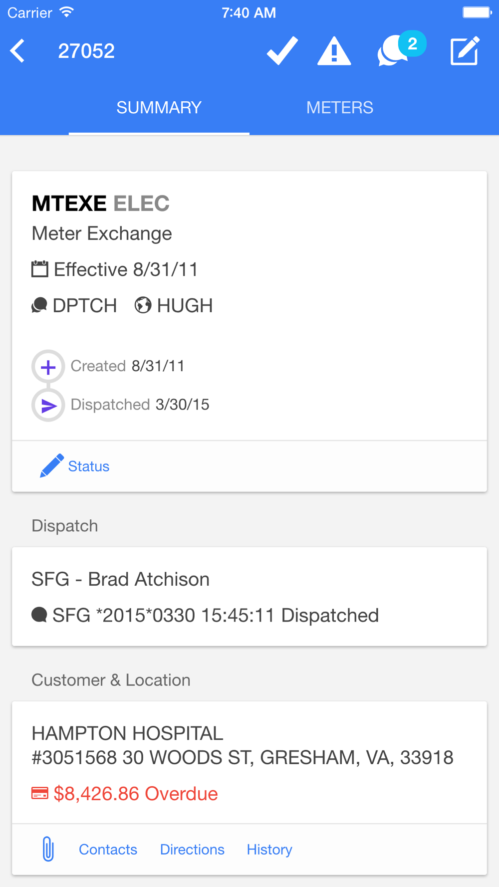The width and height of the screenshot is (499, 887).
Task: Tap the warning triangle icon
Action: [334, 51]
